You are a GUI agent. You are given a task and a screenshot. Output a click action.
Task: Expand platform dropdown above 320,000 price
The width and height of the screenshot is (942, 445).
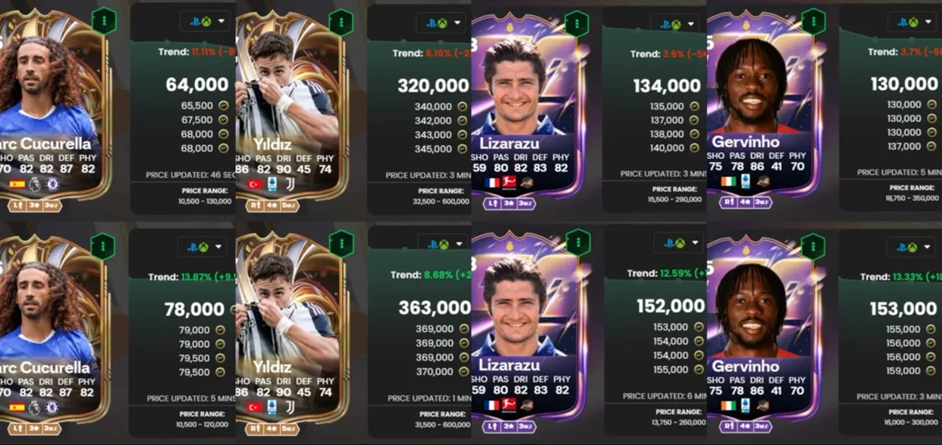point(442,23)
